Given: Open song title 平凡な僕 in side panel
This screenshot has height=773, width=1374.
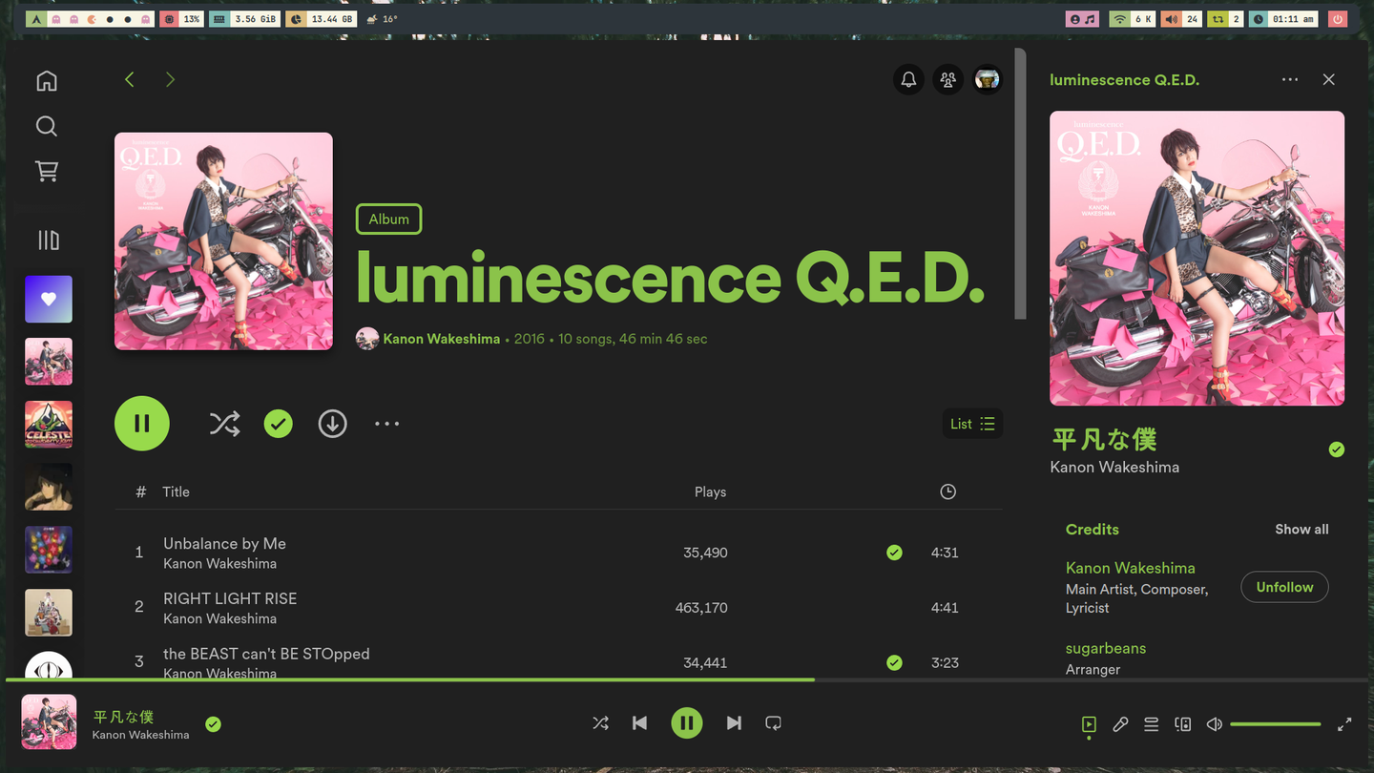Looking at the screenshot, I should click(x=1104, y=439).
